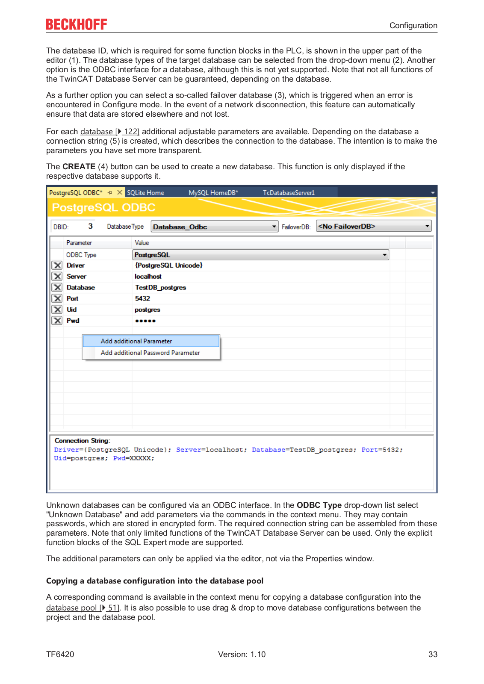Remove the Driver parameter row
The image size is (484, 684).
(57, 265)
